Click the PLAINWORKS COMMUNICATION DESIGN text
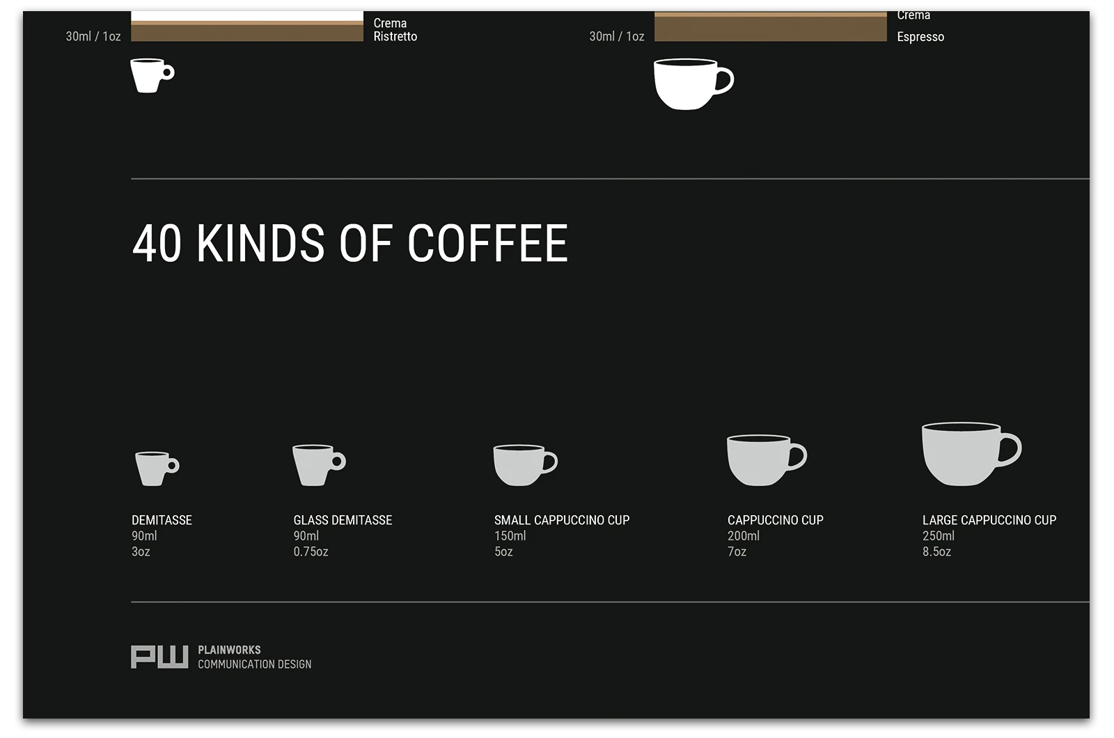Viewport: 1114px width, 738px height. click(x=254, y=655)
